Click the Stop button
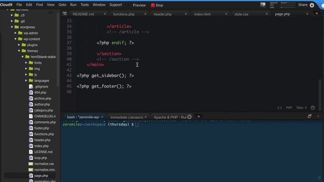The height and width of the screenshot is (182, 324). click(x=157, y=5)
